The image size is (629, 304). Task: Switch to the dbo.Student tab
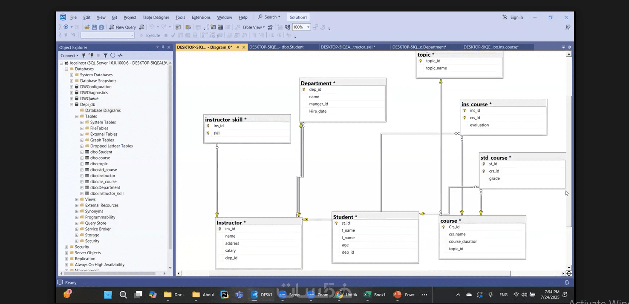pyautogui.click(x=283, y=47)
